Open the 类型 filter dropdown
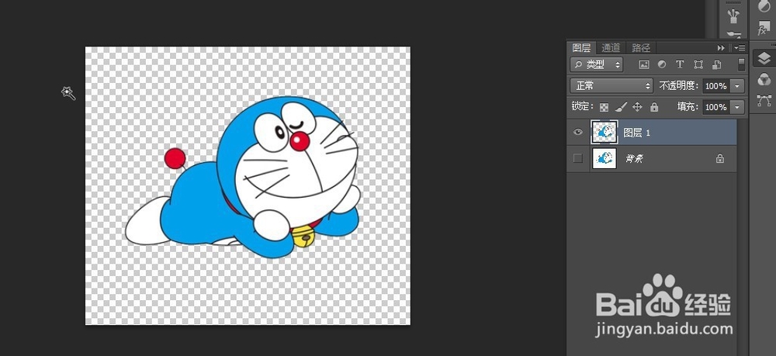Screen dimensions: 776x356 [x=596, y=64]
